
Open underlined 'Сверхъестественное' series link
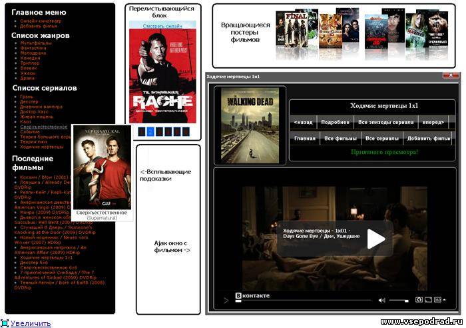click(x=44, y=127)
